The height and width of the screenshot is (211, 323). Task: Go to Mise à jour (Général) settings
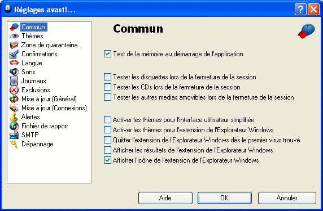(49, 99)
